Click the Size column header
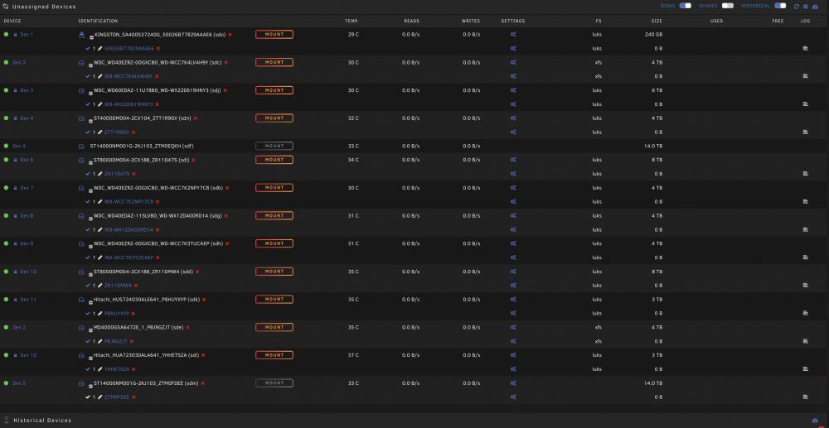The image size is (829, 428). click(x=657, y=21)
